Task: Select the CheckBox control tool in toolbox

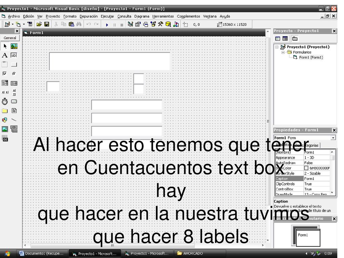Action: (5, 74)
